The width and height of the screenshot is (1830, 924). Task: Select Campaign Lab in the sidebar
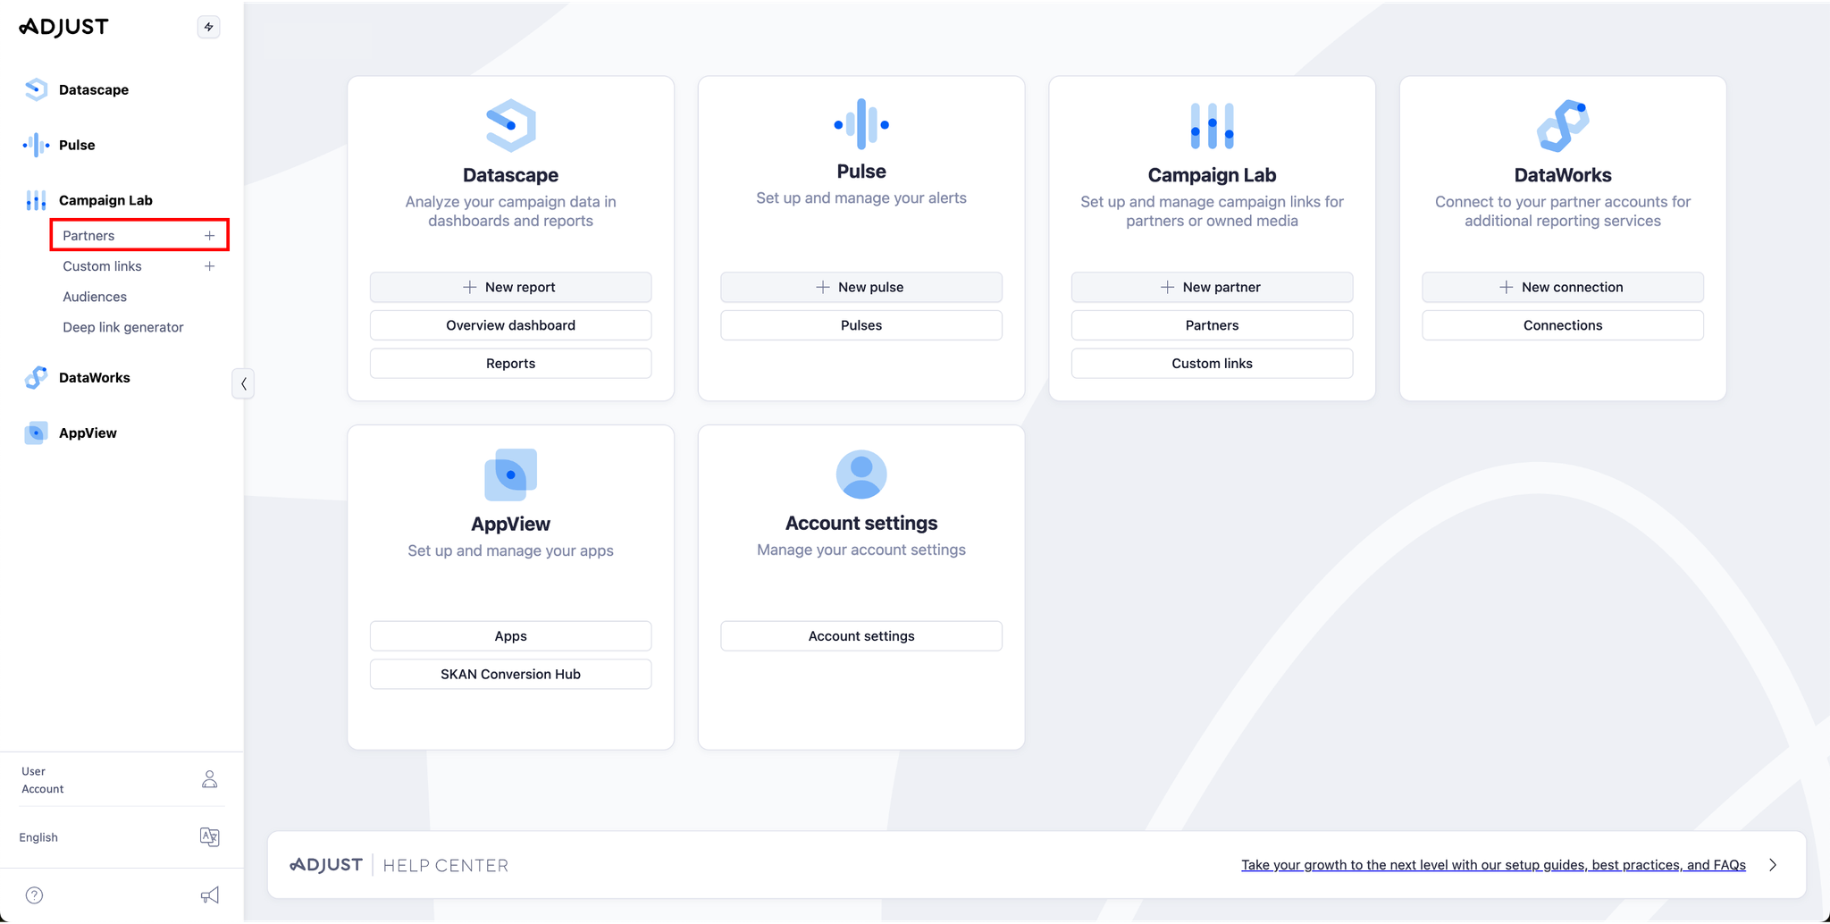point(105,200)
